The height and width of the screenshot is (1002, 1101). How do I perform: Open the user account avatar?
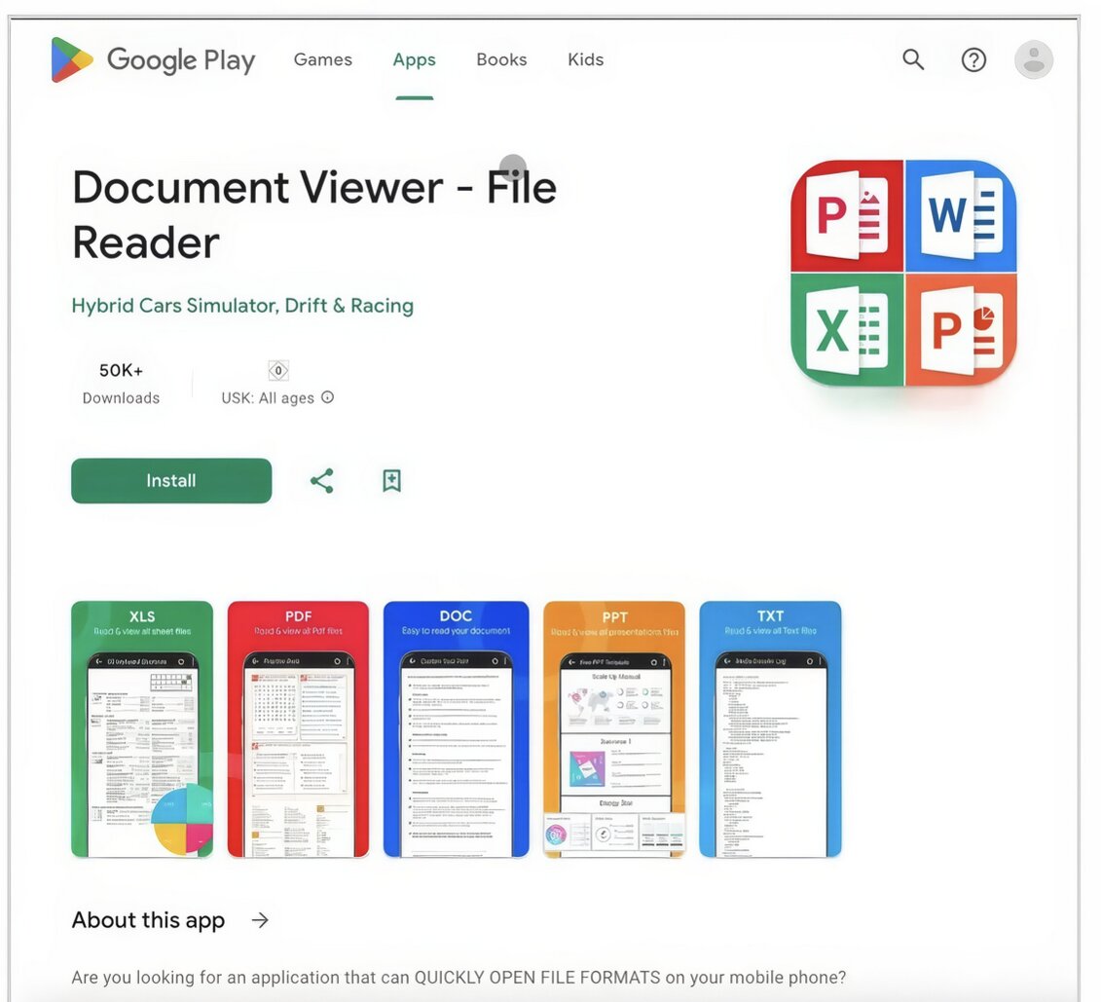(1034, 60)
